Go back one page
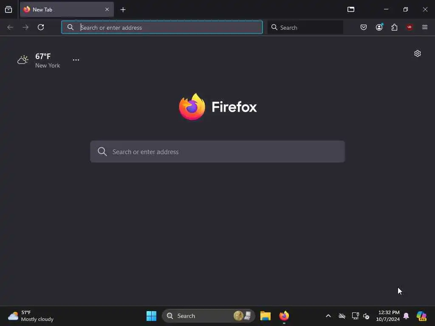435x326 pixels. click(10, 27)
